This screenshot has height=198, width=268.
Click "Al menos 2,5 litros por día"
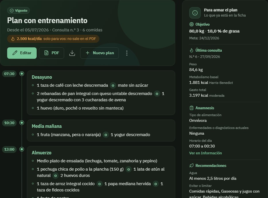[x=213, y=178]
